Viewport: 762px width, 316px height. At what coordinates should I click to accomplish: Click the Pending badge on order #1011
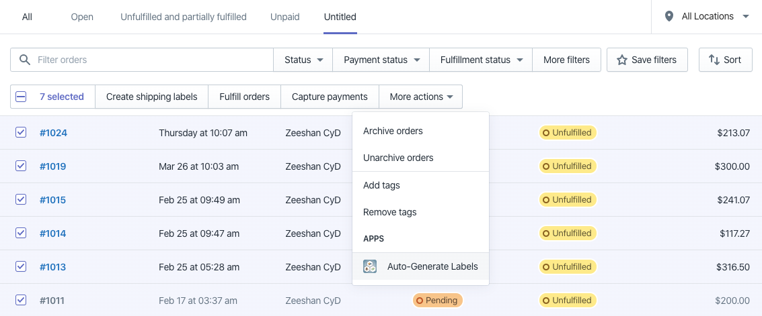coord(437,300)
